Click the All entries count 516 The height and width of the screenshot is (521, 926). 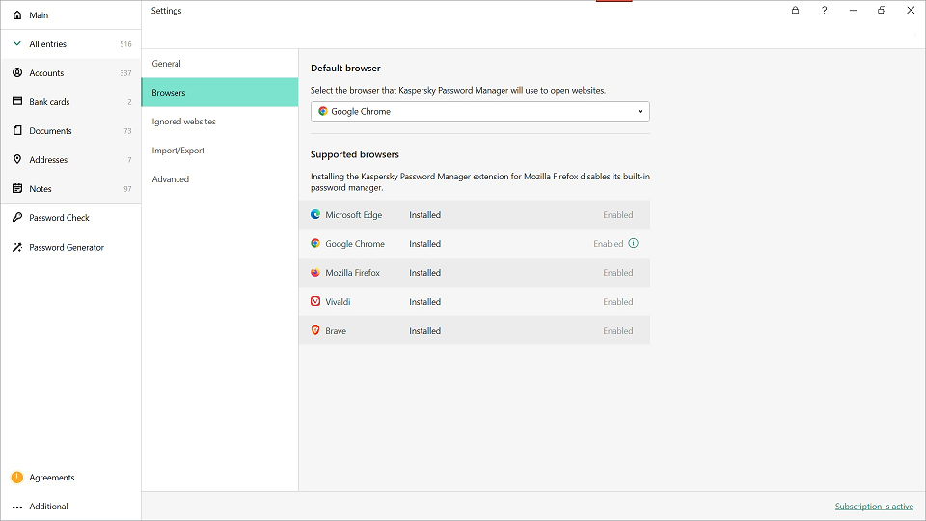point(125,44)
